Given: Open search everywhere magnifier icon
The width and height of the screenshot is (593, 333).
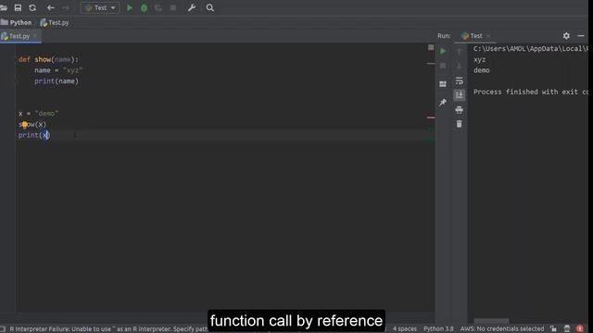Looking at the screenshot, I should 210,7.
